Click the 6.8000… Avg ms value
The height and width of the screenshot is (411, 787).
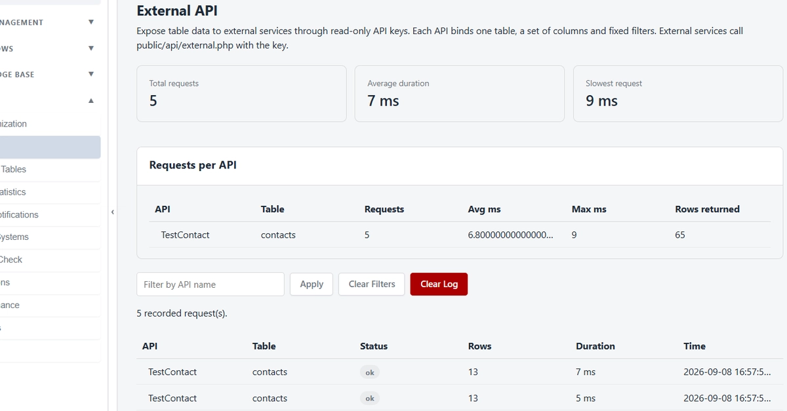pos(510,235)
